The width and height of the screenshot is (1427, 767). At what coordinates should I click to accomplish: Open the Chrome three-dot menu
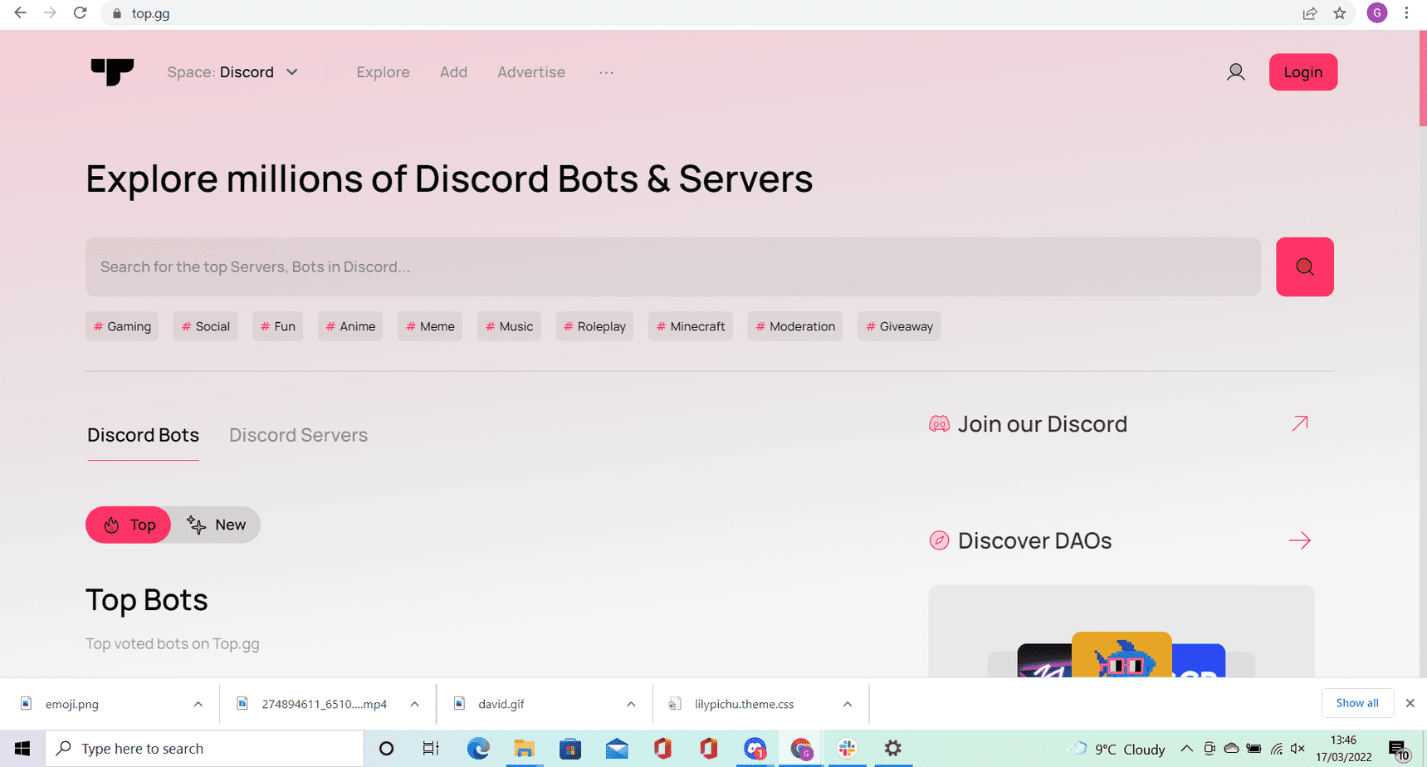[1406, 13]
